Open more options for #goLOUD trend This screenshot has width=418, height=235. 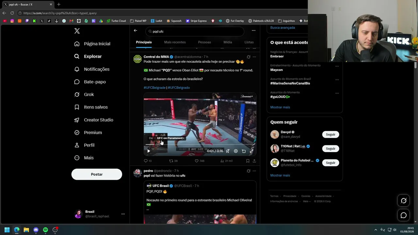(337, 93)
